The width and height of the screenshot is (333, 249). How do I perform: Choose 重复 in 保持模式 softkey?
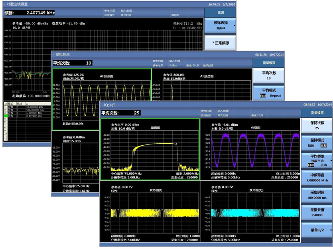click(x=323, y=146)
